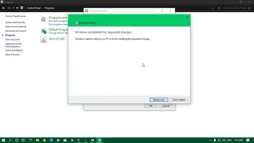Click the Restart now button

coord(159,100)
